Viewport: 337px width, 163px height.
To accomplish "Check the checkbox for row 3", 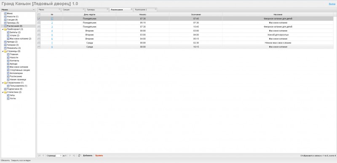I will [39, 27].
